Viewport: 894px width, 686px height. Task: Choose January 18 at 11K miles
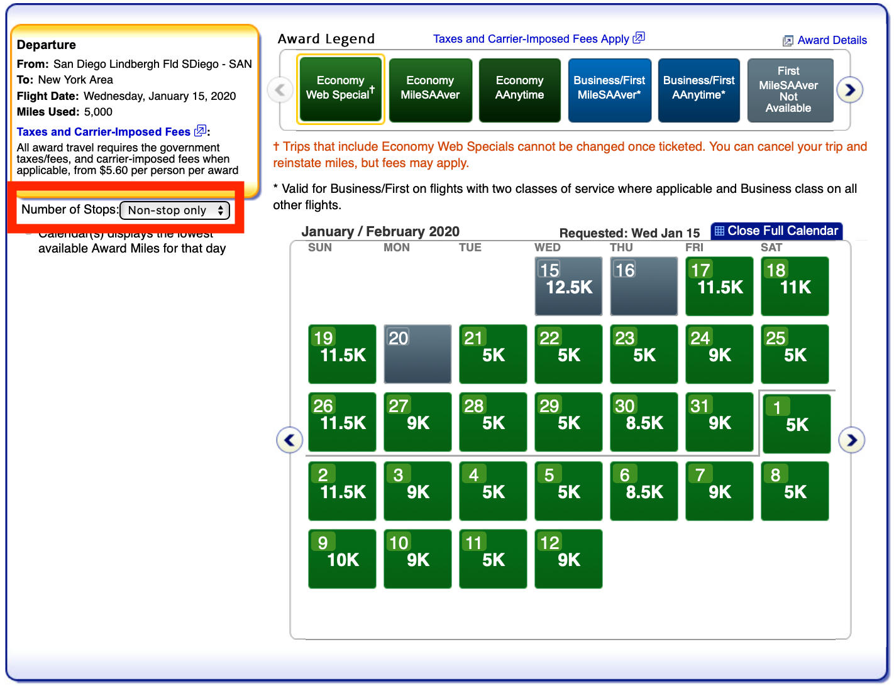pos(795,286)
